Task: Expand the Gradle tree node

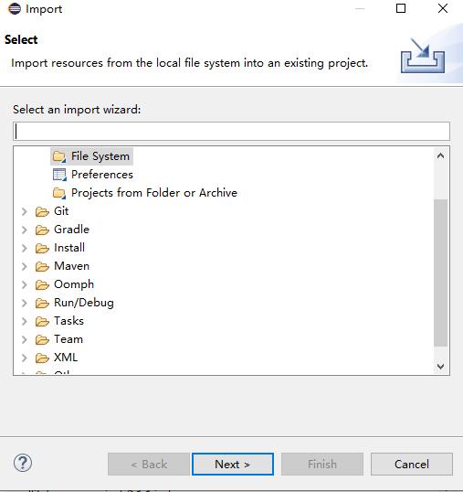Action: [25, 230]
